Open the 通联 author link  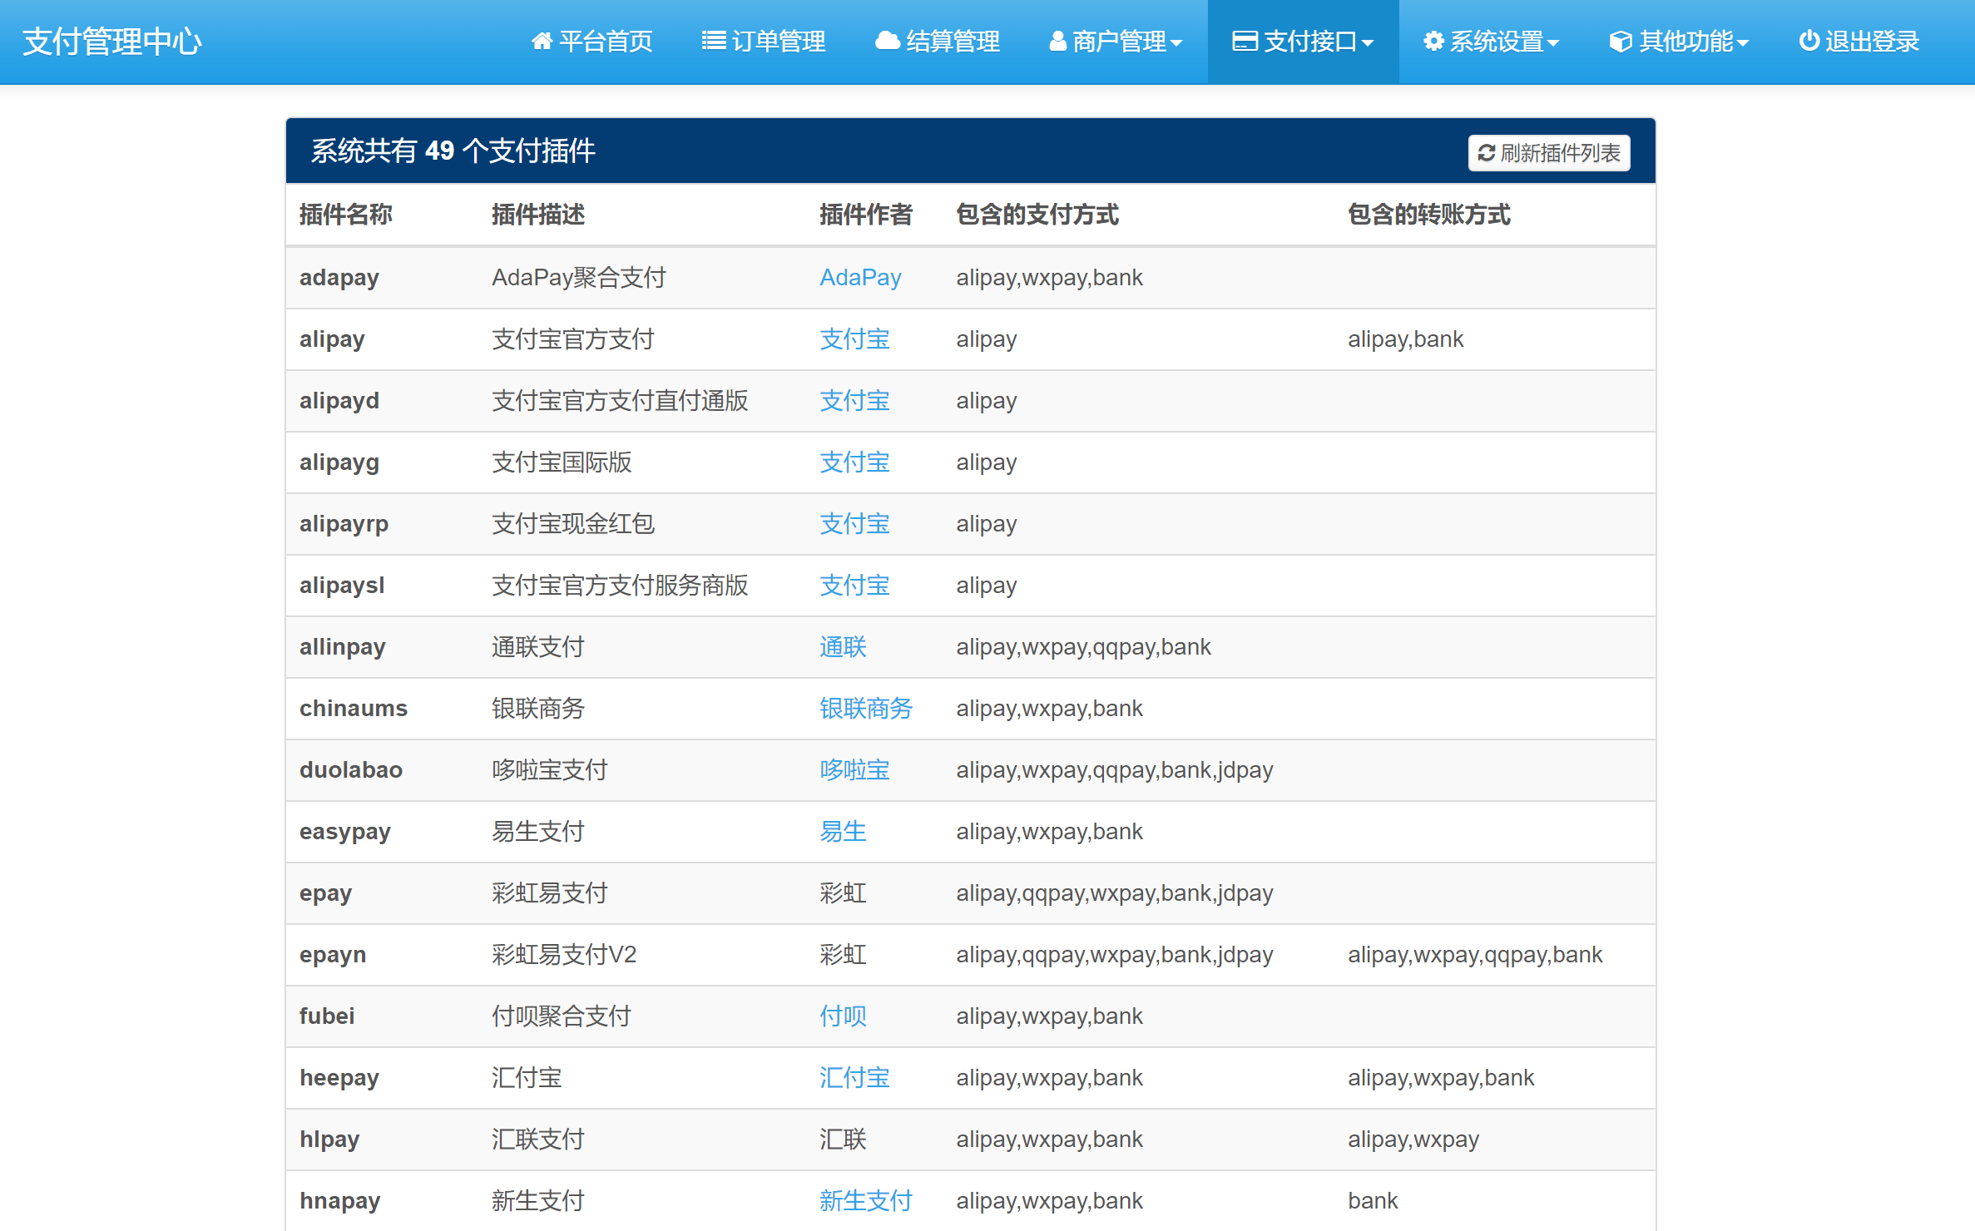point(843,646)
